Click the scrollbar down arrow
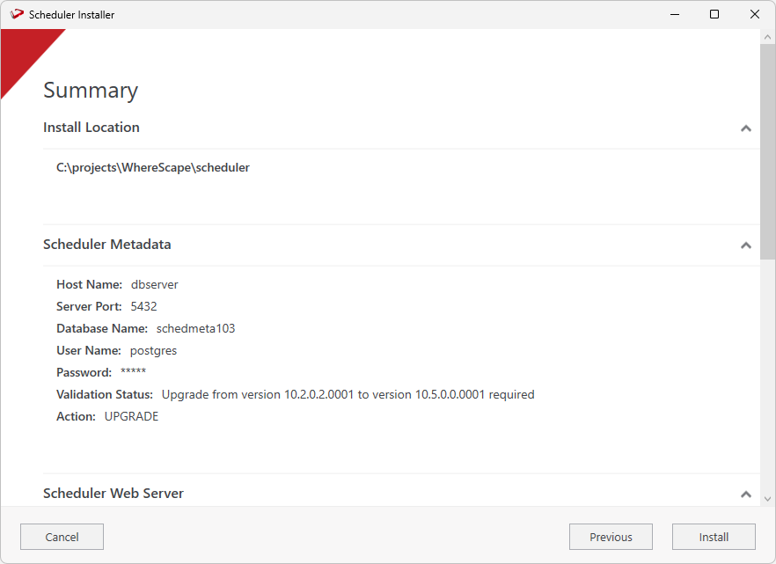Screen dimensions: 776x564 [x=767, y=498]
